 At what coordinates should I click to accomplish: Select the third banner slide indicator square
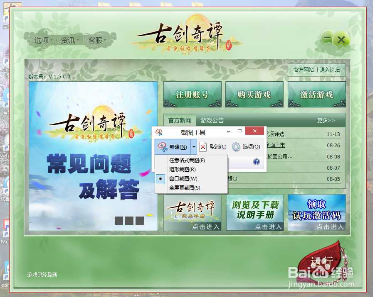[x=140, y=221]
